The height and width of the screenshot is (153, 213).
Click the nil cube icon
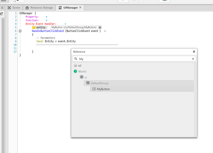[x=75, y=66]
